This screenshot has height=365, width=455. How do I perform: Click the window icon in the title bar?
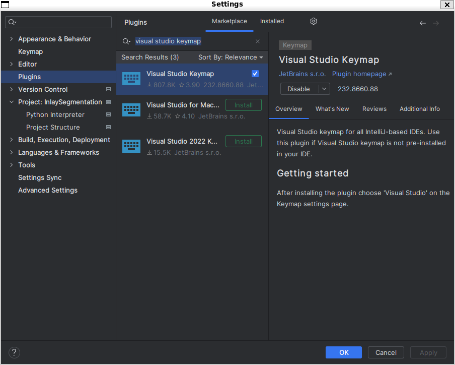click(5, 5)
